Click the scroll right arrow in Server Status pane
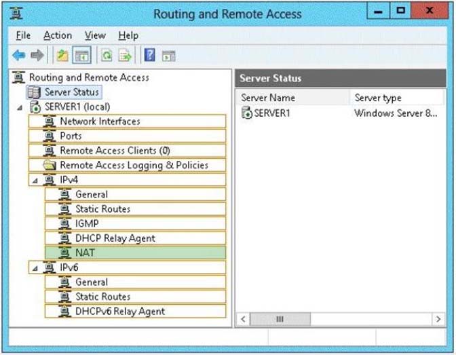This screenshot has height=355, width=456. click(x=438, y=319)
